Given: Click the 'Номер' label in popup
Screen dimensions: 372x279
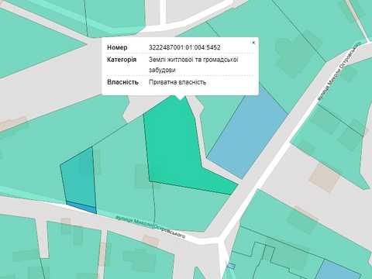Looking at the screenshot, I should (117, 47).
